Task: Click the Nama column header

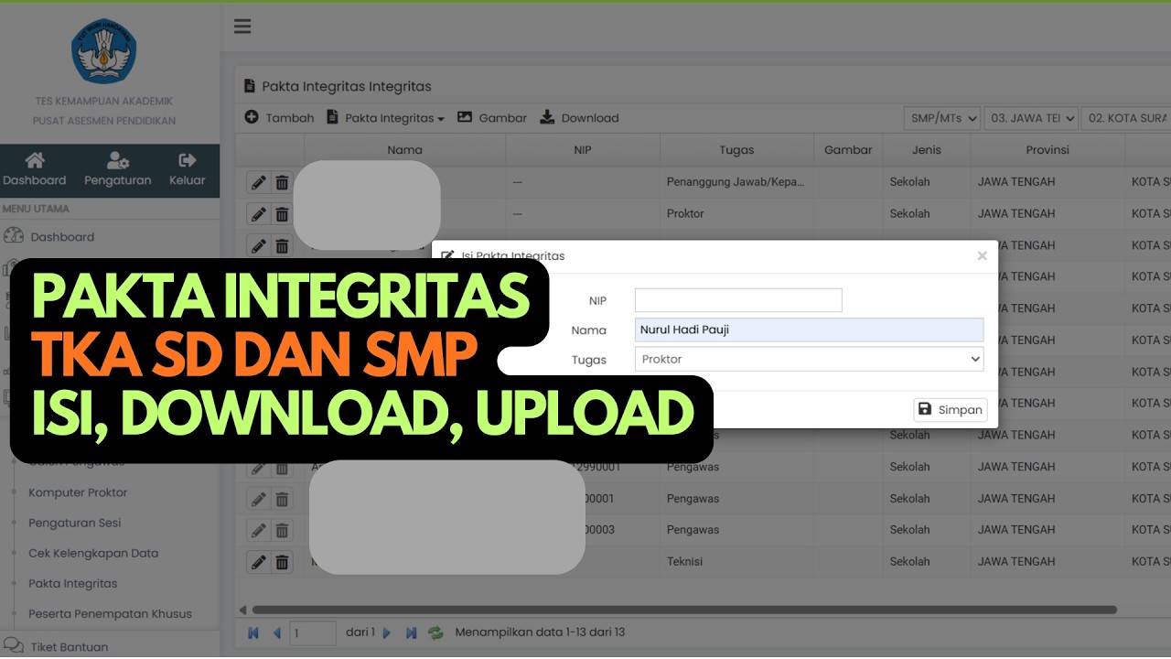Action: pos(404,150)
